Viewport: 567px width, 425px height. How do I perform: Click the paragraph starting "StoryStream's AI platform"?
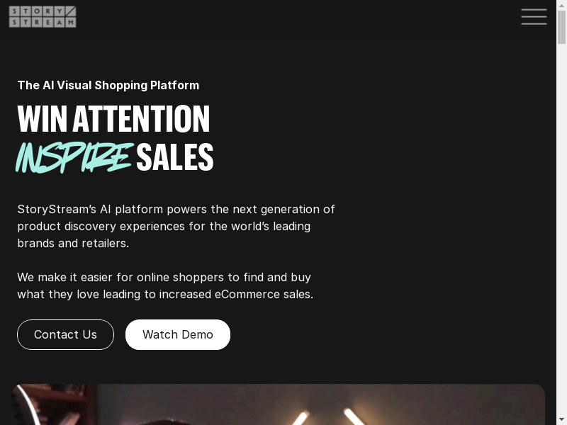176,226
